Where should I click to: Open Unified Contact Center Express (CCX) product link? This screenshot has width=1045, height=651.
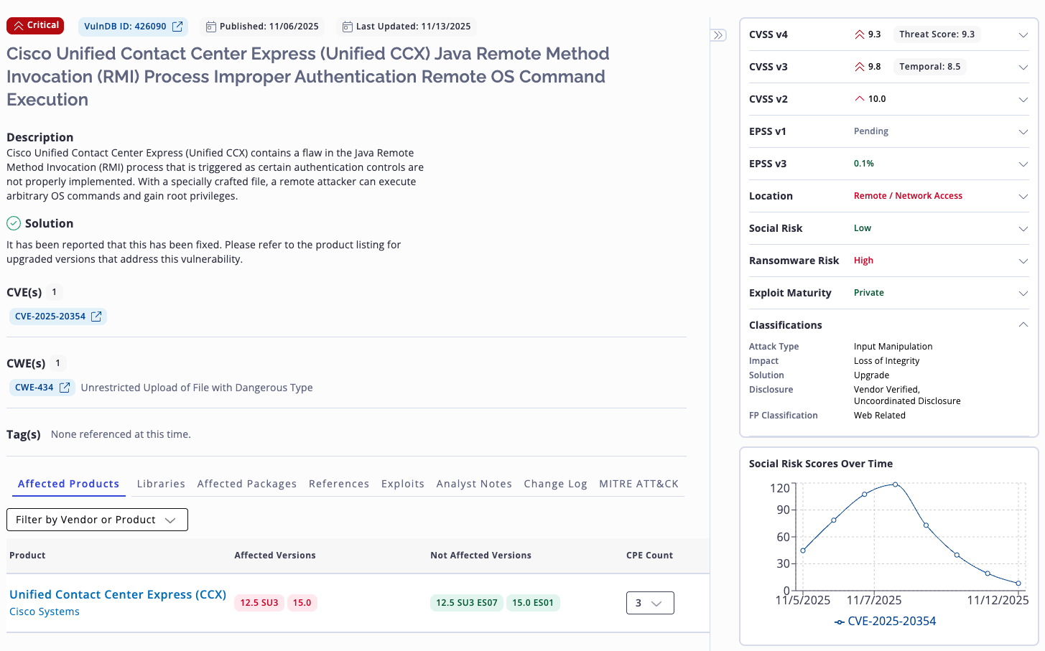click(118, 594)
